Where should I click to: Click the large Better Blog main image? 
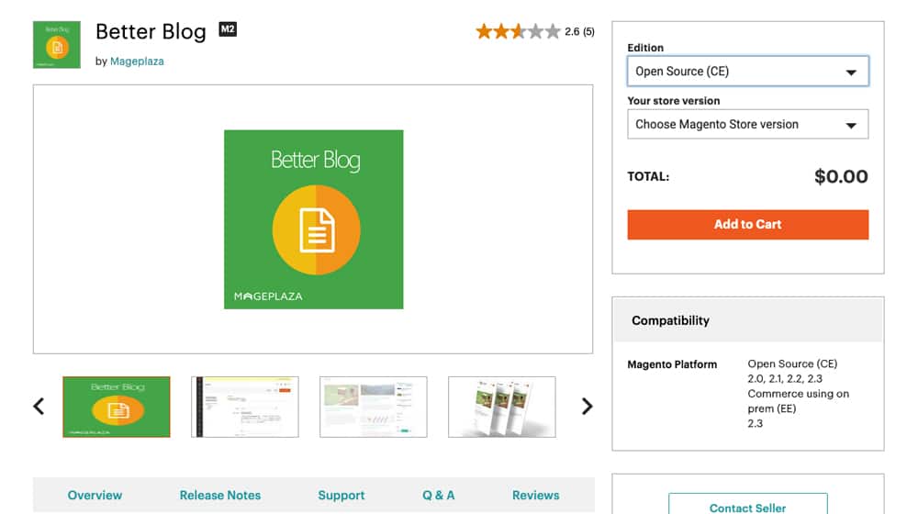(314, 219)
